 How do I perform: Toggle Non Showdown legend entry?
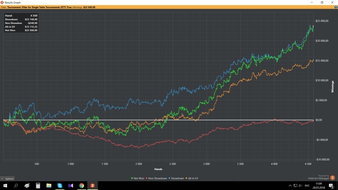(x=156, y=178)
